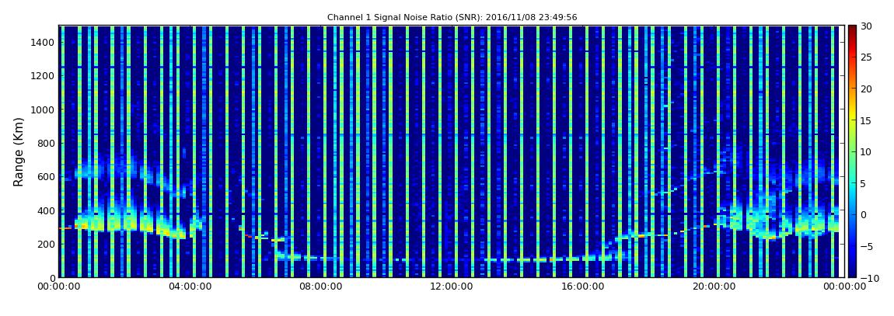The height and width of the screenshot is (316, 894).
Task: Click the 'Range (Km)' axis label
Action: [x=19, y=152]
